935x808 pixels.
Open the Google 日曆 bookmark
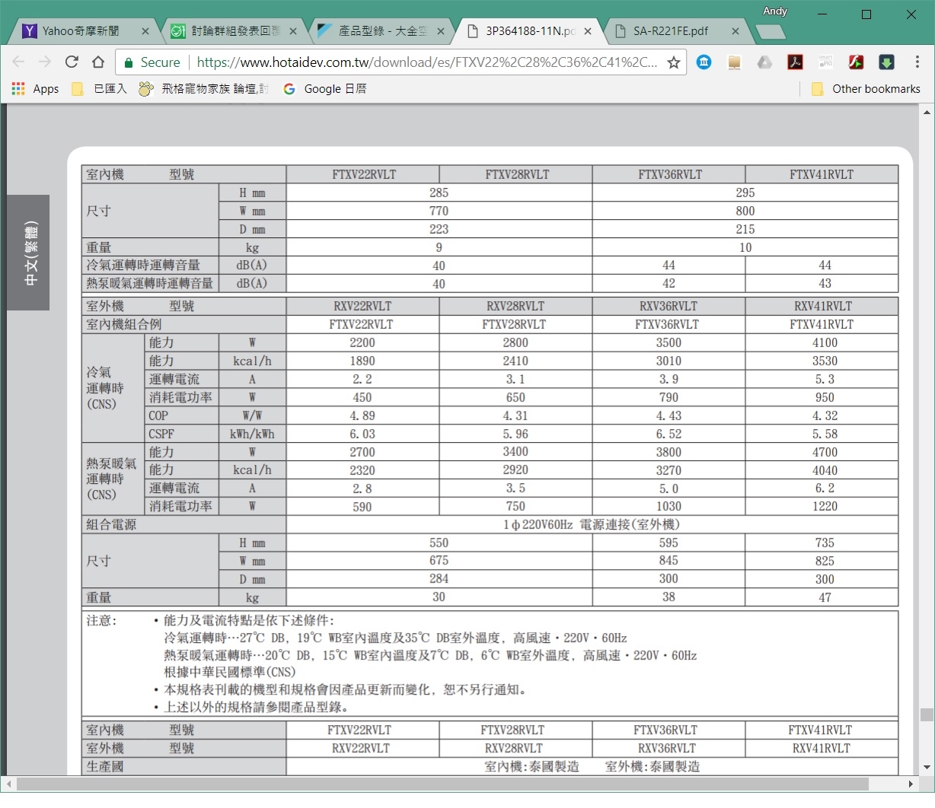325,89
